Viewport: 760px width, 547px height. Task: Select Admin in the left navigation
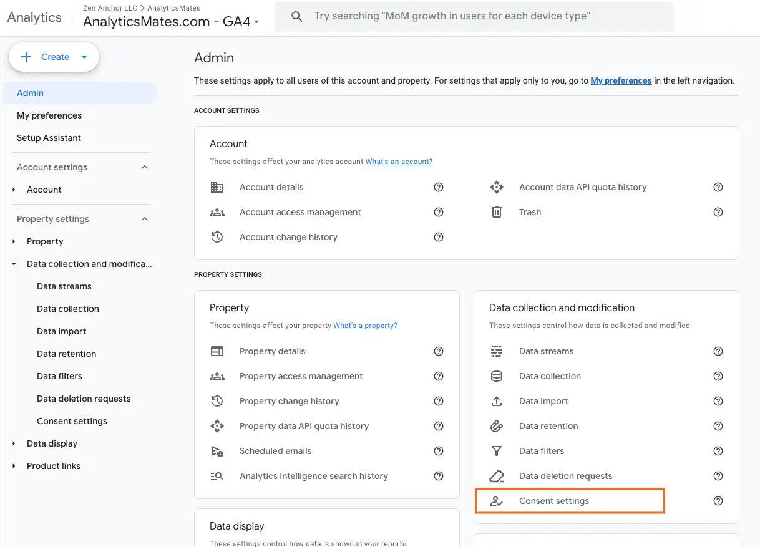coord(30,93)
